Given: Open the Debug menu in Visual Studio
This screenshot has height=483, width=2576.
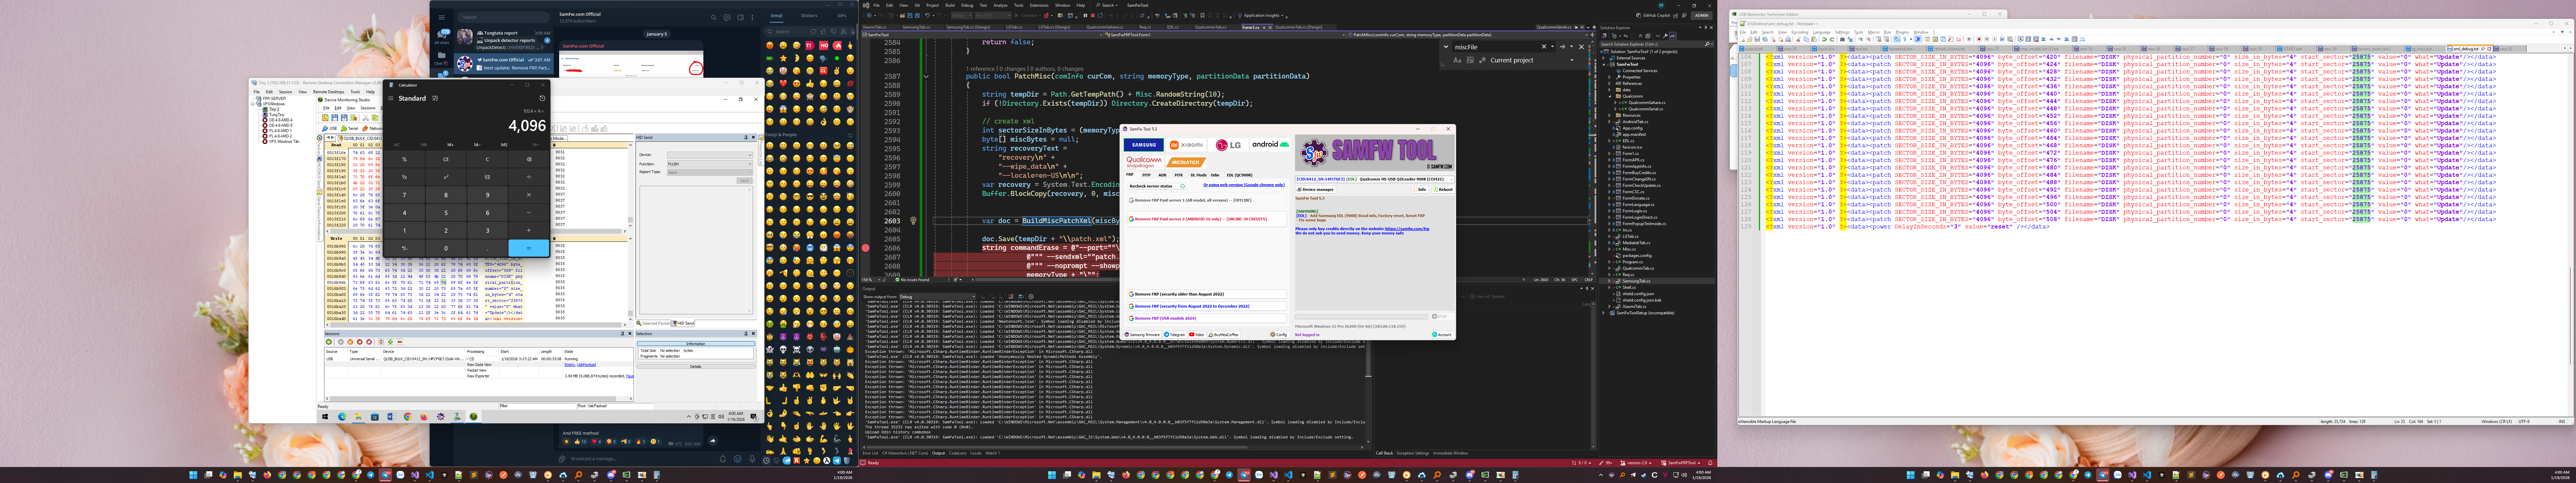Looking at the screenshot, I should 967,5.
